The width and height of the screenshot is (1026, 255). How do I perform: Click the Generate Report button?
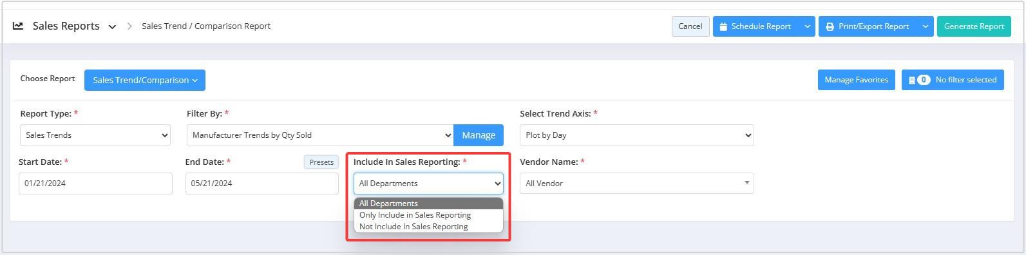click(974, 26)
